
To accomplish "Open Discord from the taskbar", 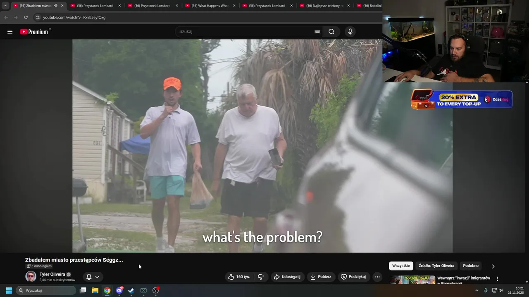I will coord(119,290).
